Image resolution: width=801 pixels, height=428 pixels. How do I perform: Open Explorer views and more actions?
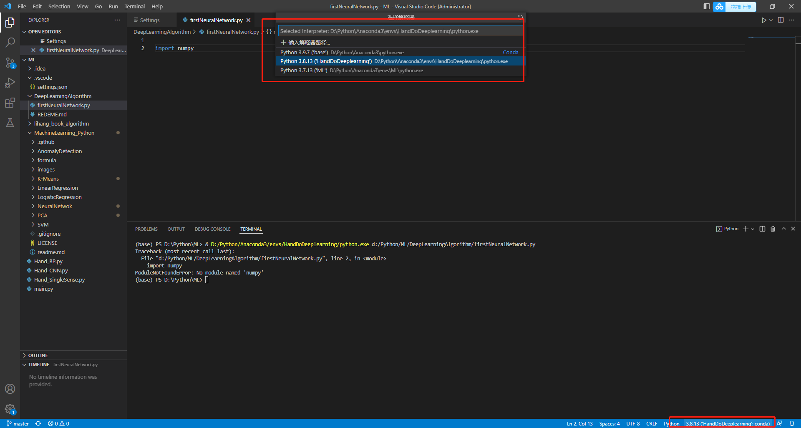[x=117, y=20]
